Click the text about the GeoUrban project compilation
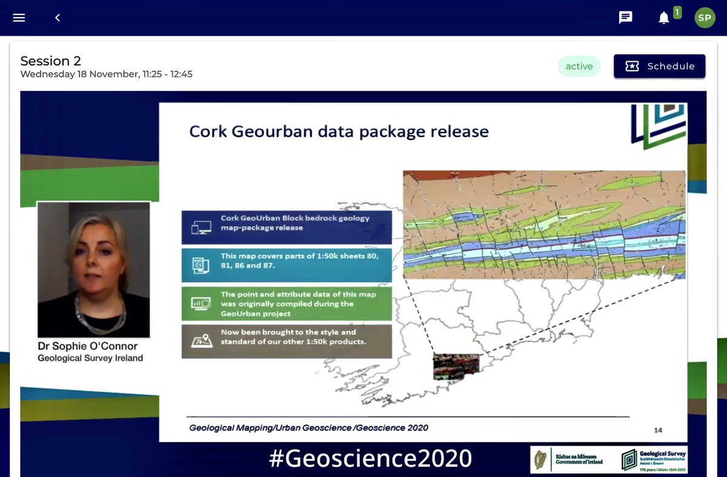 pos(298,304)
